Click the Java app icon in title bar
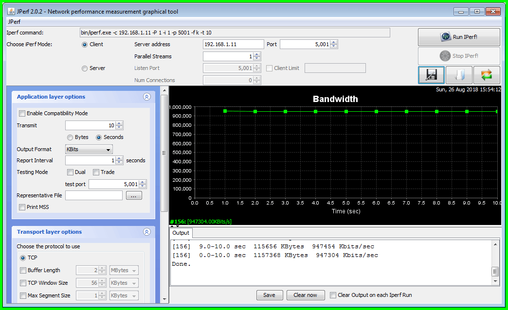This screenshot has height=310, width=508. tap(11, 11)
